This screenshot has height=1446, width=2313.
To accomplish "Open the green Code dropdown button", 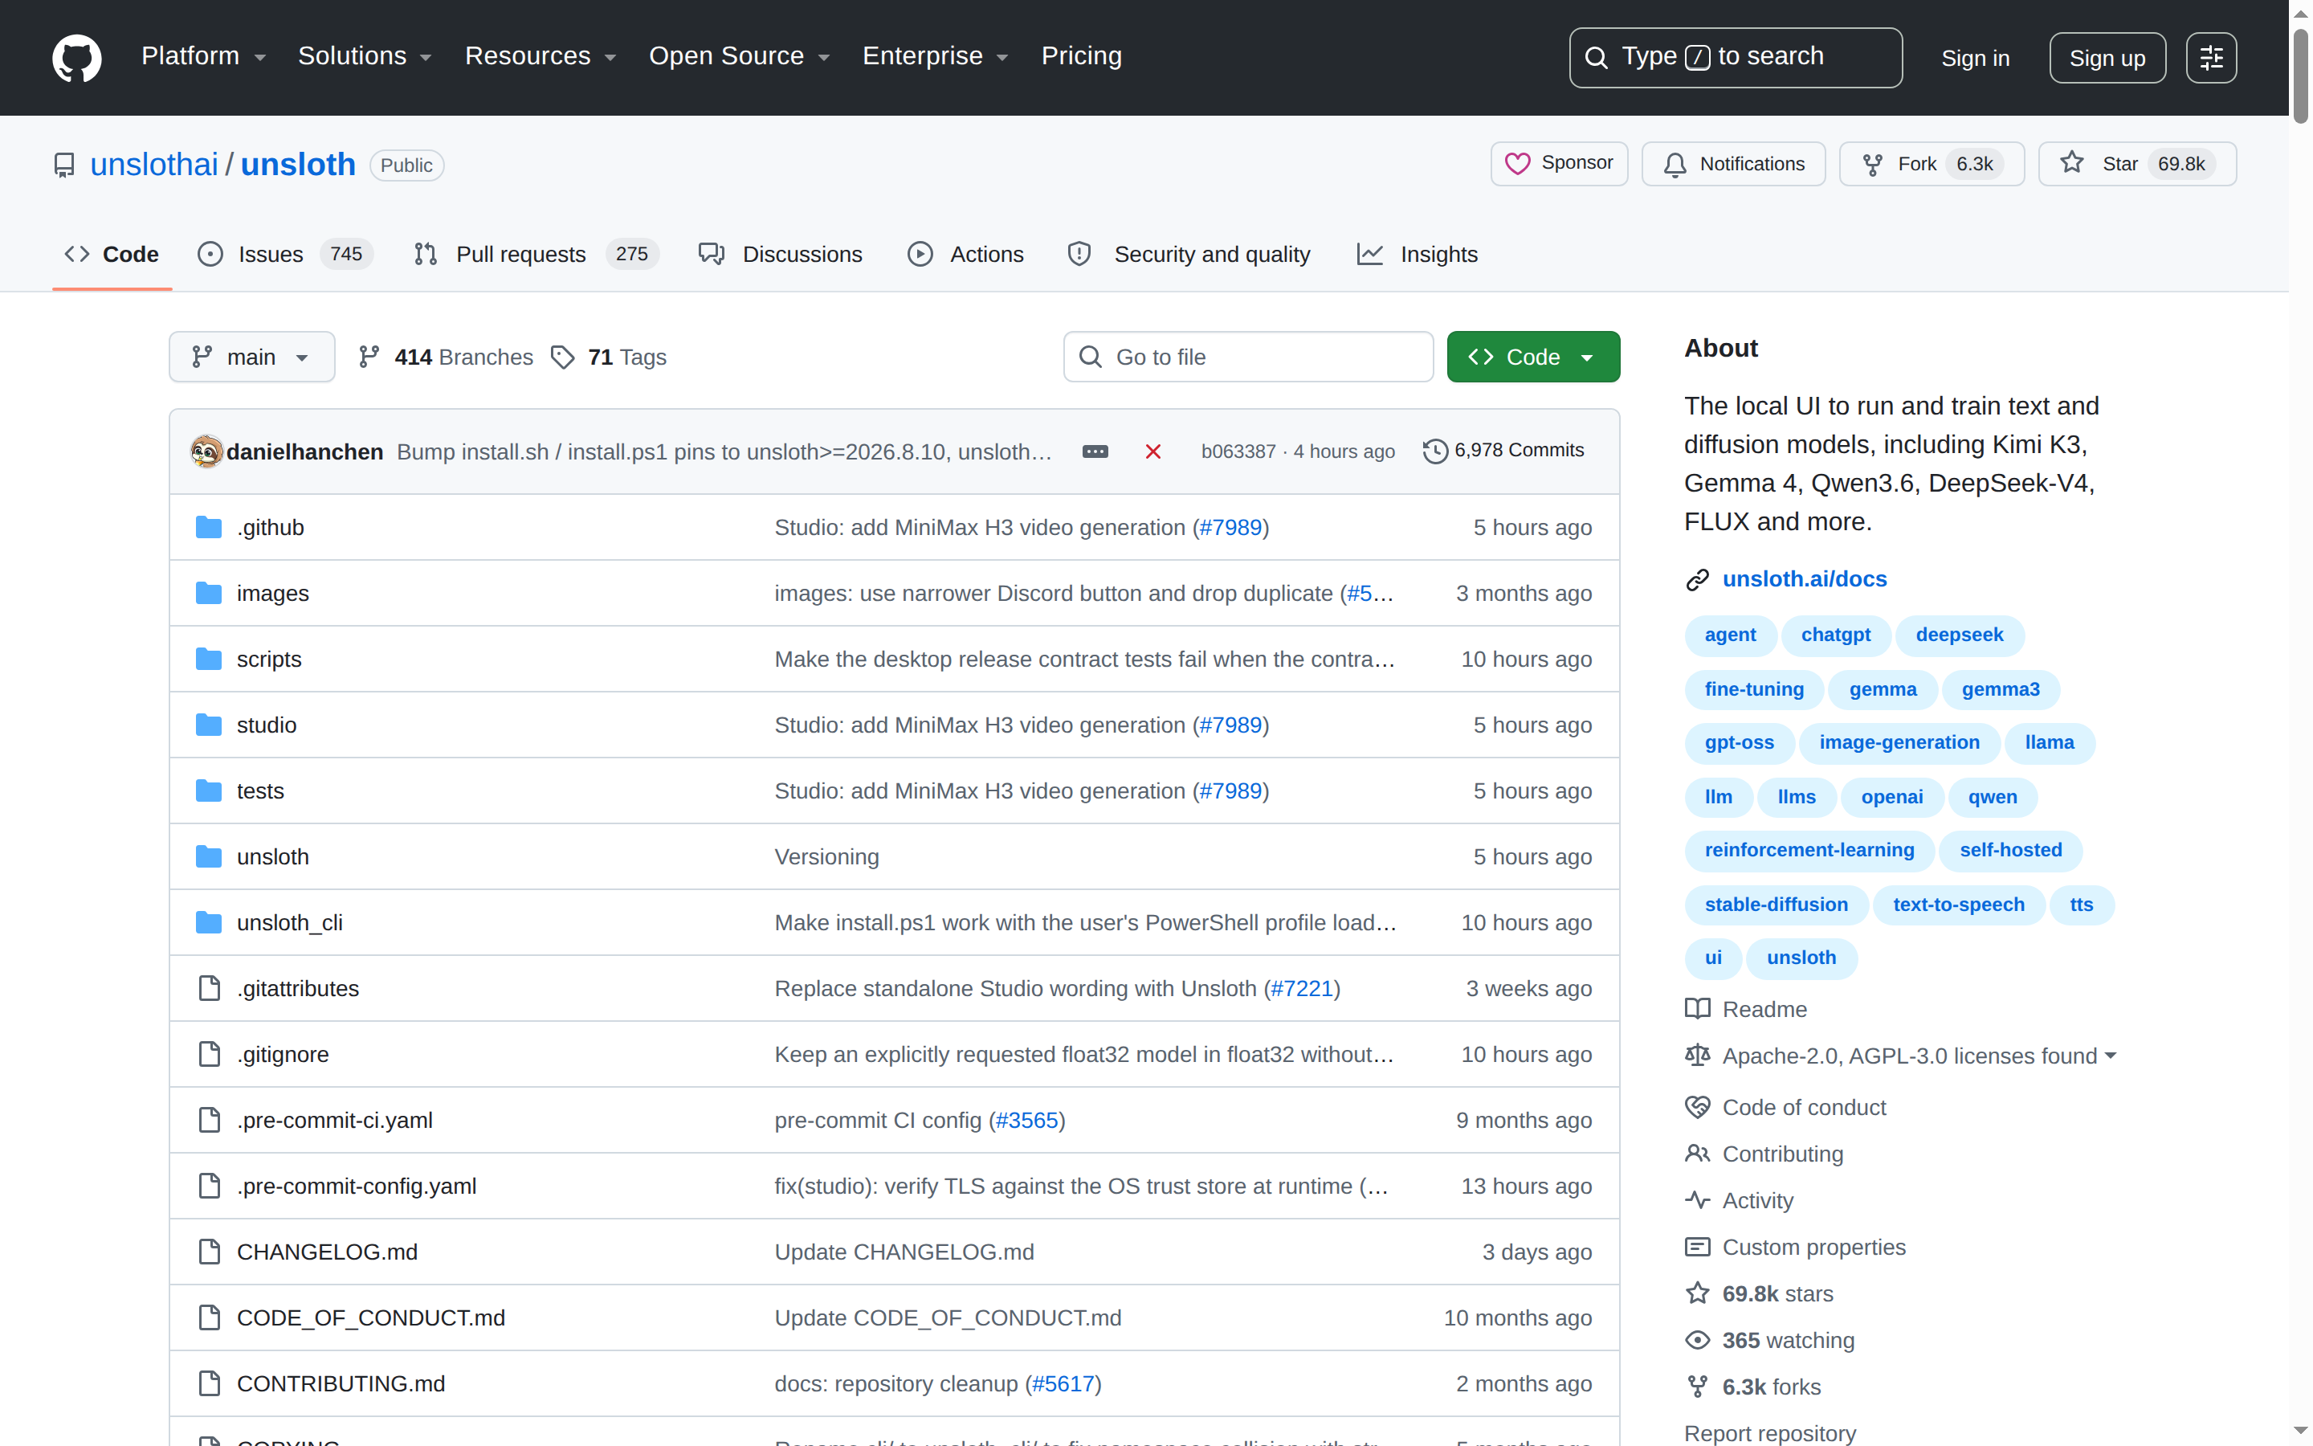I will 1532,357.
